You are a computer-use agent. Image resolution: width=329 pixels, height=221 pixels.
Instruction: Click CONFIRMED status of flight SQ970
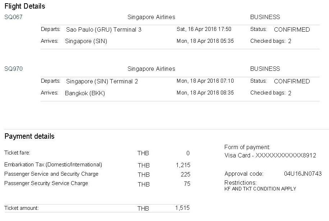click(x=292, y=82)
